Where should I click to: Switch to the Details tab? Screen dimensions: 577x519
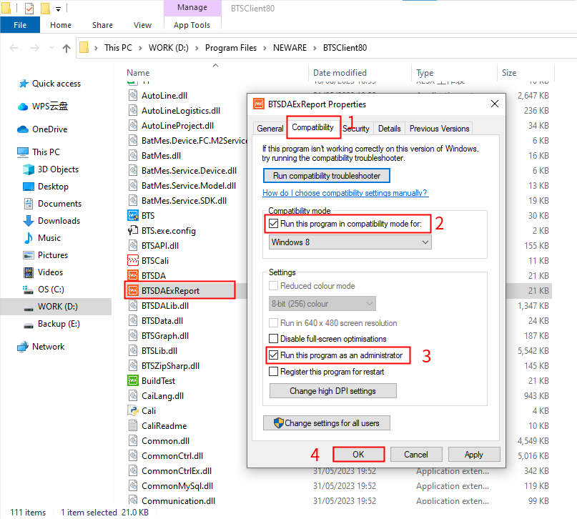[390, 129]
